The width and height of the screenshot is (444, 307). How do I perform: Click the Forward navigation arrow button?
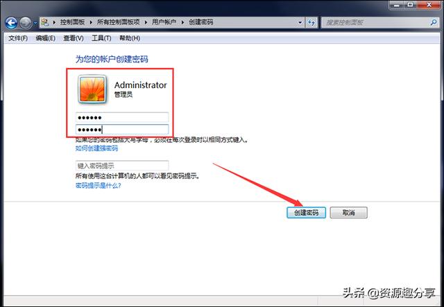(26, 23)
